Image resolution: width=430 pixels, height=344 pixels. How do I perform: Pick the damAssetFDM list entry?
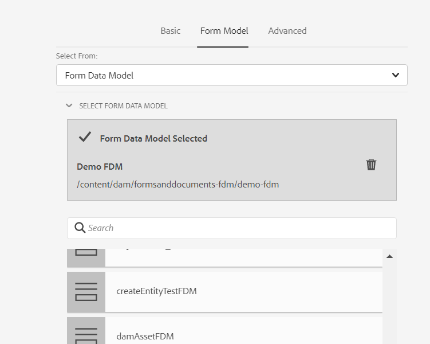(145, 336)
